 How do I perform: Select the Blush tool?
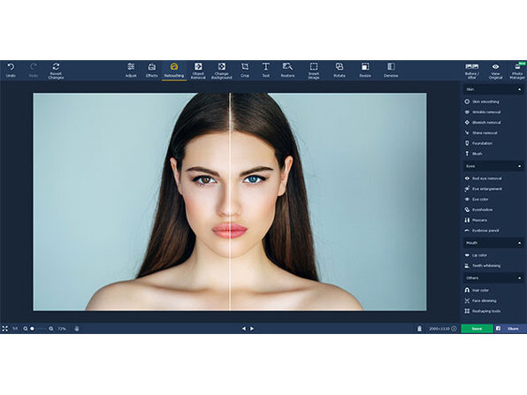point(473,154)
